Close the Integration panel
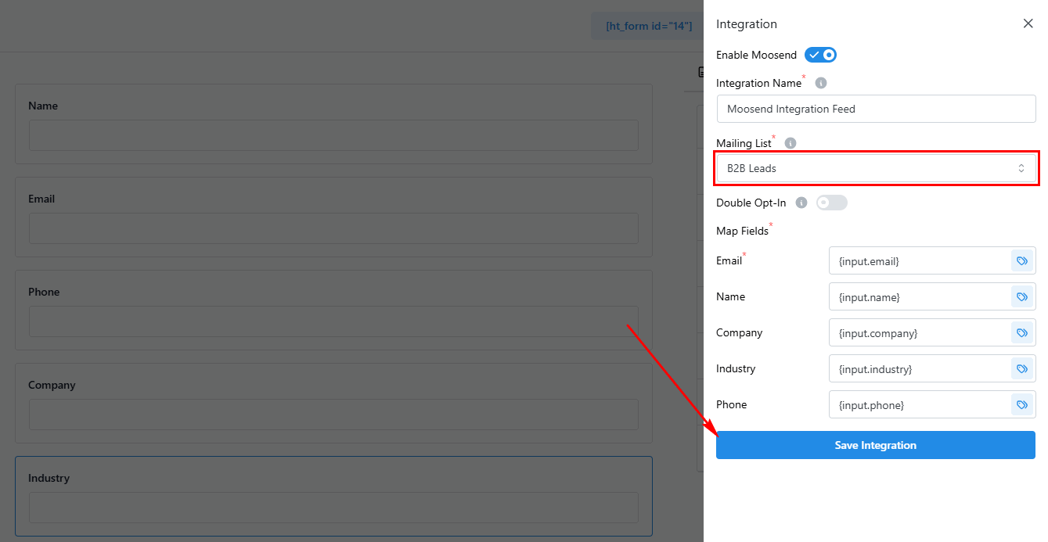The height and width of the screenshot is (542, 1048). tap(1028, 23)
